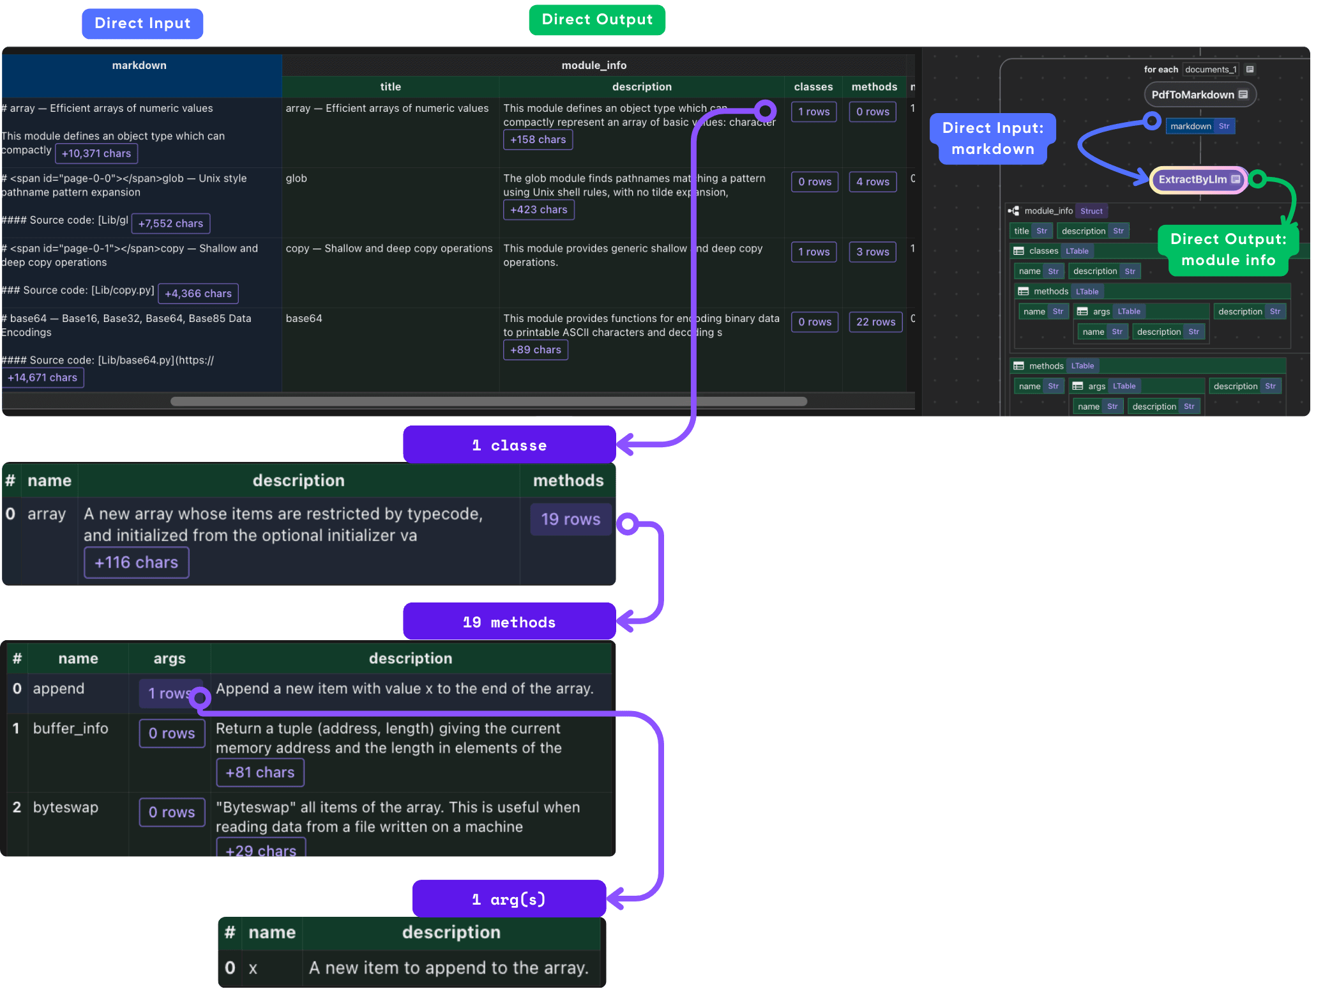Open the 1 rows args for append
Image resolution: width=1339 pixels, height=989 pixels.
pos(170,693)
